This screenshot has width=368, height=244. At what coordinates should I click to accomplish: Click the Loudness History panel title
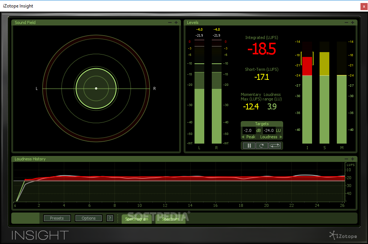click(x=30, y=159)
